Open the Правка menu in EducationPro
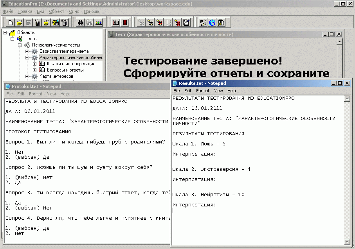Image resolution: width=355 pixels, height=249 pixels. (25, 12)
